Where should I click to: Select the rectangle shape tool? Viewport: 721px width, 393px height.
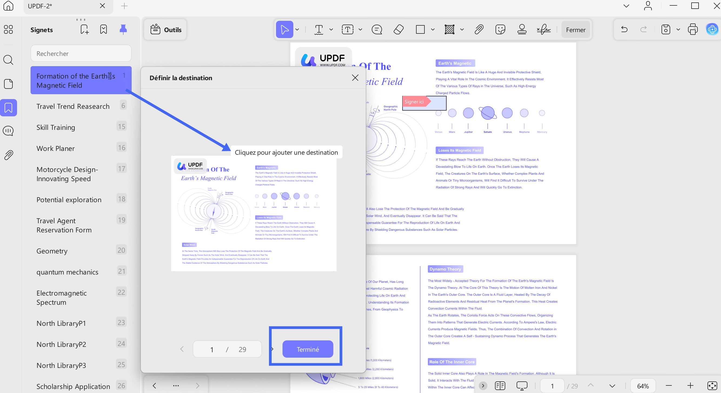pyautogui.click(x=420, y=29)
